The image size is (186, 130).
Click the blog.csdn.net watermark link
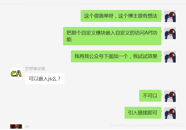click(x=147, y=125)
